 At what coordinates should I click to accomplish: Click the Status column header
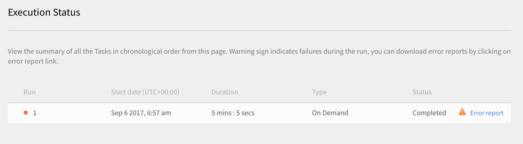click(422, 92)
